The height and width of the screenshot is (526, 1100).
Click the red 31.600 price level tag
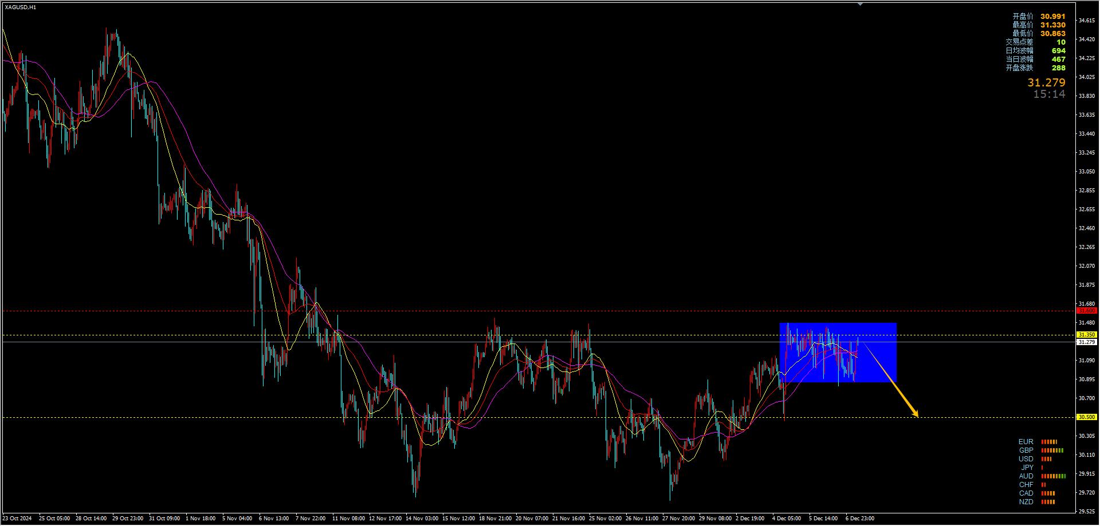(x=1087, y=311)
